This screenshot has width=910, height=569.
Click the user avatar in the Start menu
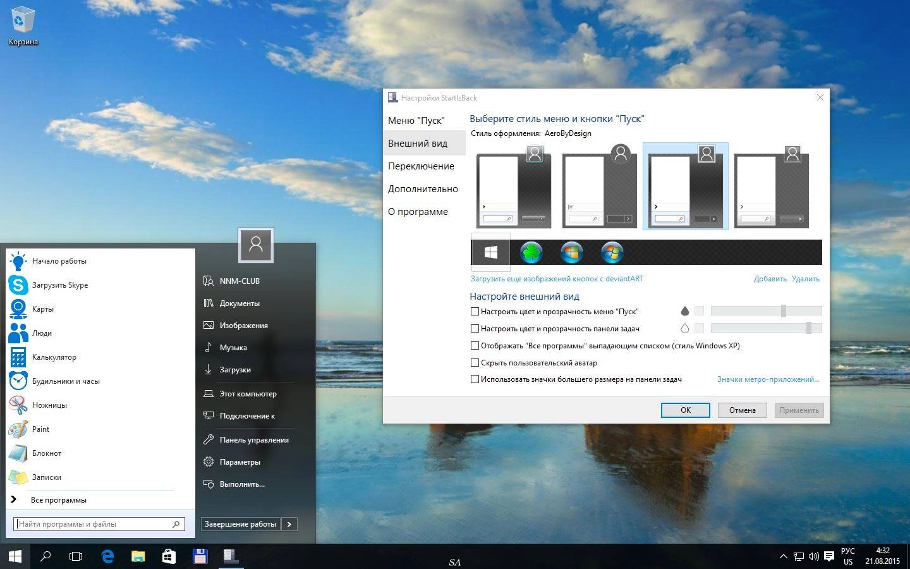(256, 245)
